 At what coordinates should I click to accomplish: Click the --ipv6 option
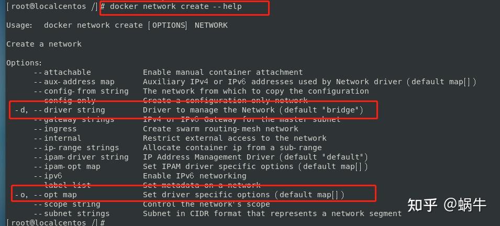tap(48, 176)
